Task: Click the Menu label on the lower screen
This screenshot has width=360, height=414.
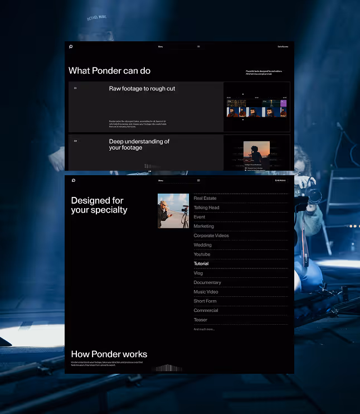Action: (x=160, y=181)
